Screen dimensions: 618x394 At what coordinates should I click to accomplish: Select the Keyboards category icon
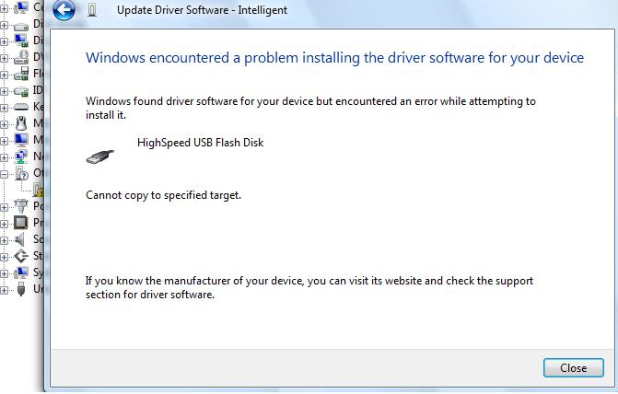click(21, 107)
